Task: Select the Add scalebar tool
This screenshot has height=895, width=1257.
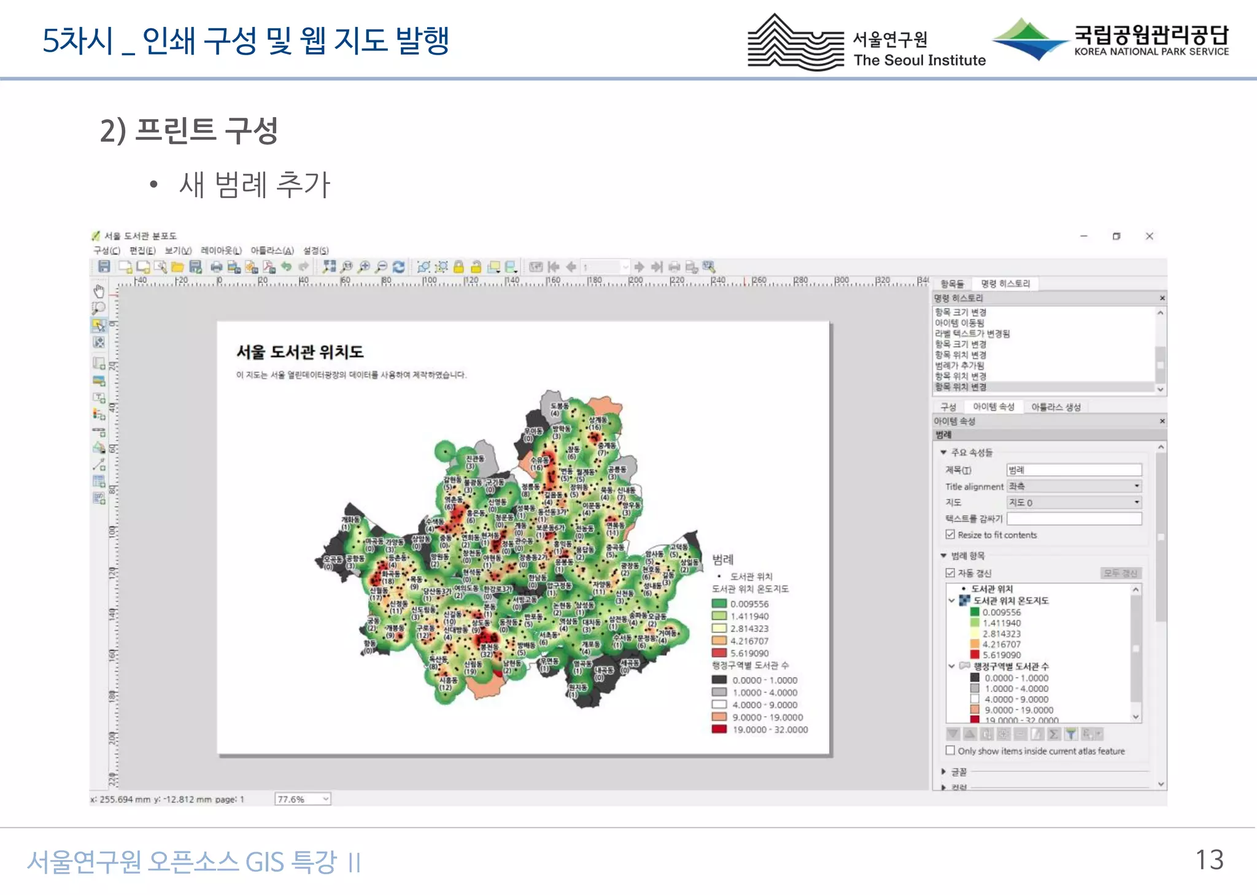Action: click(x=99, y=432)
